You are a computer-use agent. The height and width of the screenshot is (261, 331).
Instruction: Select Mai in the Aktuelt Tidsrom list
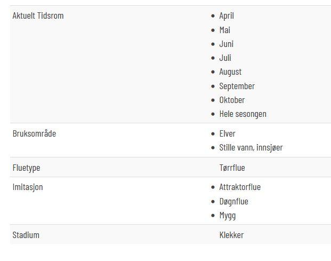[x=225, y=30]
